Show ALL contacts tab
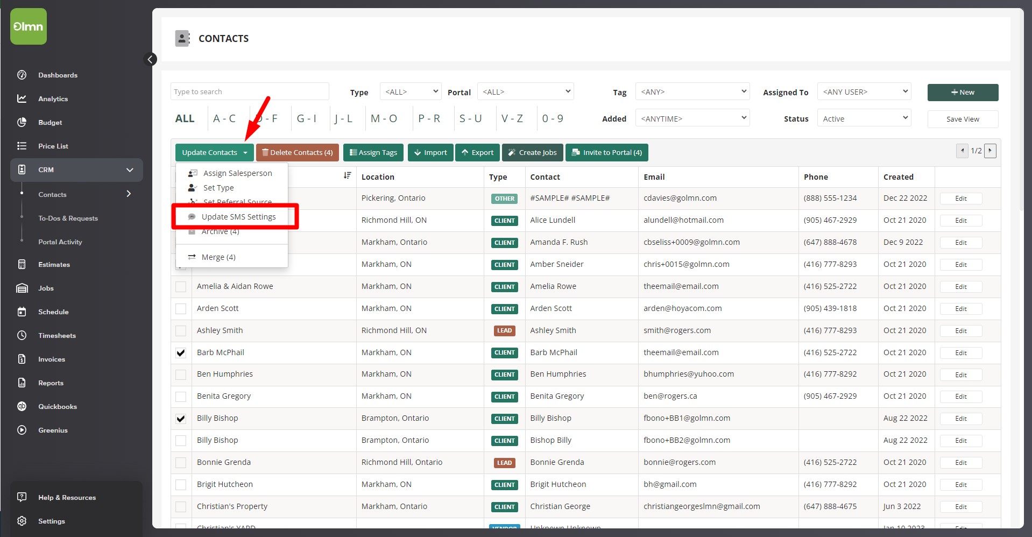1032x537 pixels. tap(185, 118)
